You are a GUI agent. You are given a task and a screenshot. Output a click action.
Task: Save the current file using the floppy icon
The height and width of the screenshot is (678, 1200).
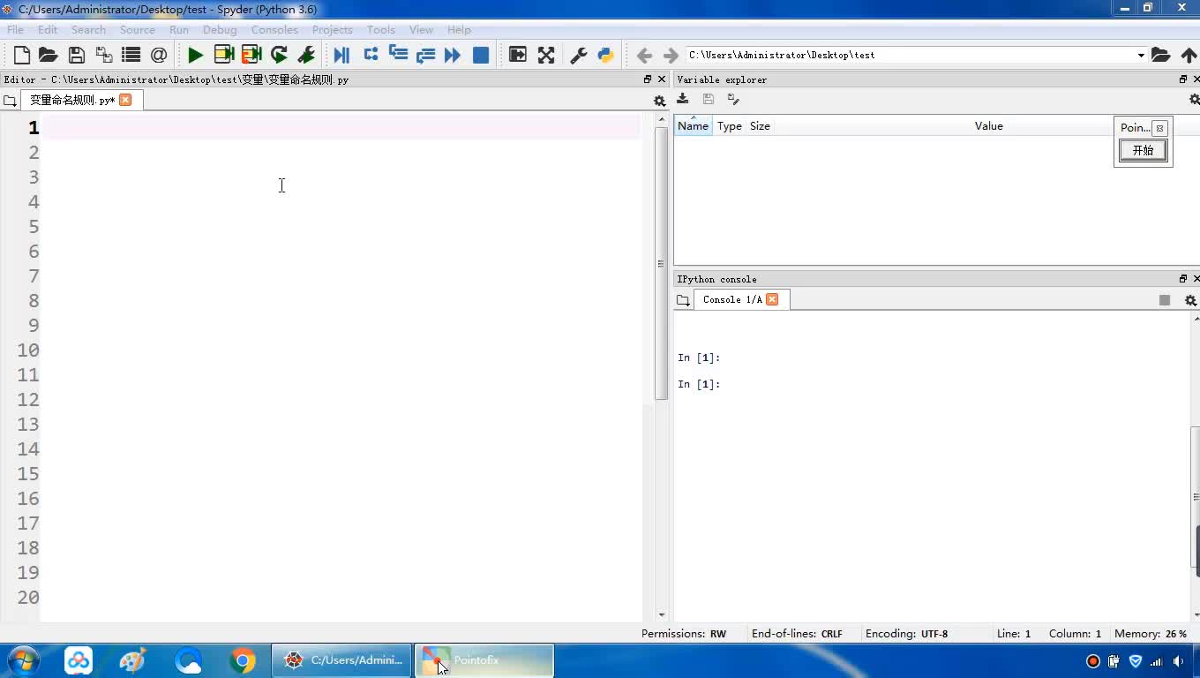click(x=77, y=55)
